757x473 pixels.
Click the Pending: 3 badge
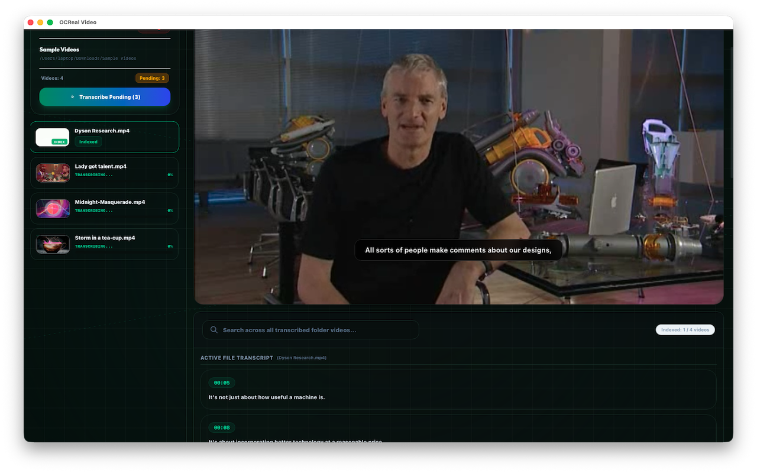tap(152, 78)
